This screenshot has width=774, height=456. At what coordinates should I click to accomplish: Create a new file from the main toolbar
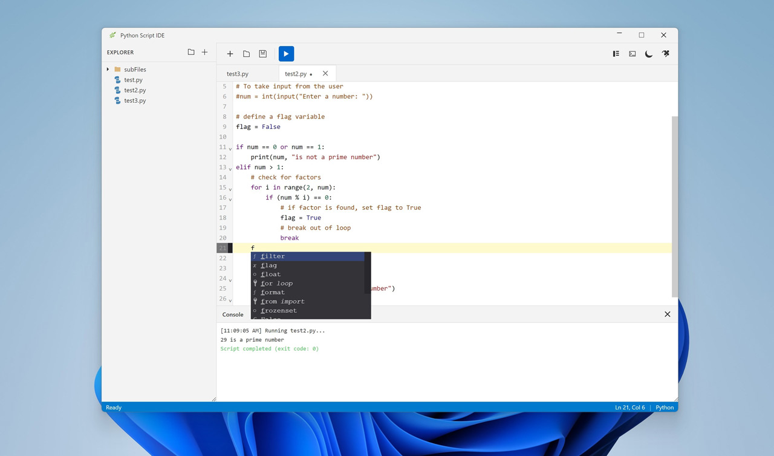coord(230,54)
